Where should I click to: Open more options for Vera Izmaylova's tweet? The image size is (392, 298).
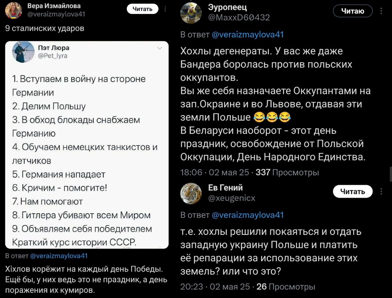(x=165, y=9)
